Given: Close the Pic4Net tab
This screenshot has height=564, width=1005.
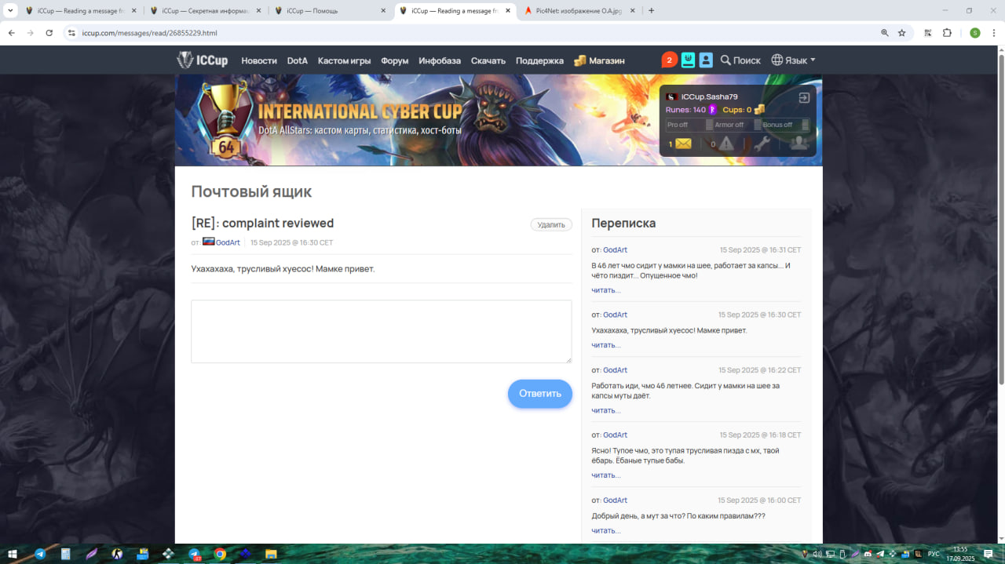Looking at the screenshot, I should click(632, 11).
